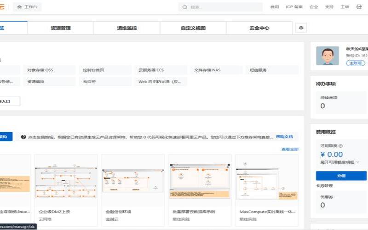Viewport: 368px width, 230px height.
Task: Switch to the 资源管理 tab
Action: (61, 28)
